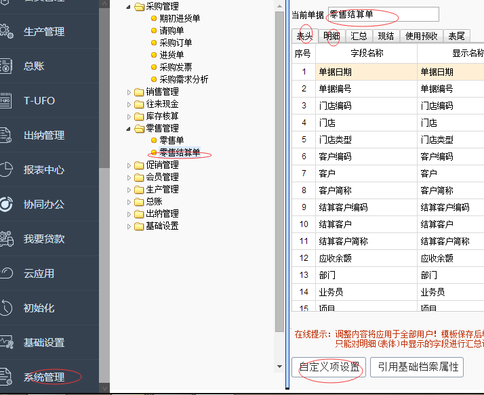Click the 生产管理 gear icon in sidebar
The image size is (484, 395).
click(x=6, y=31)
